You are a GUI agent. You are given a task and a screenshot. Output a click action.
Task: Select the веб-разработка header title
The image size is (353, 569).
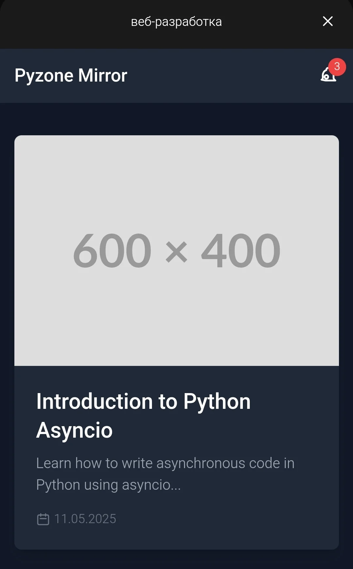click(x=176, y=22)
